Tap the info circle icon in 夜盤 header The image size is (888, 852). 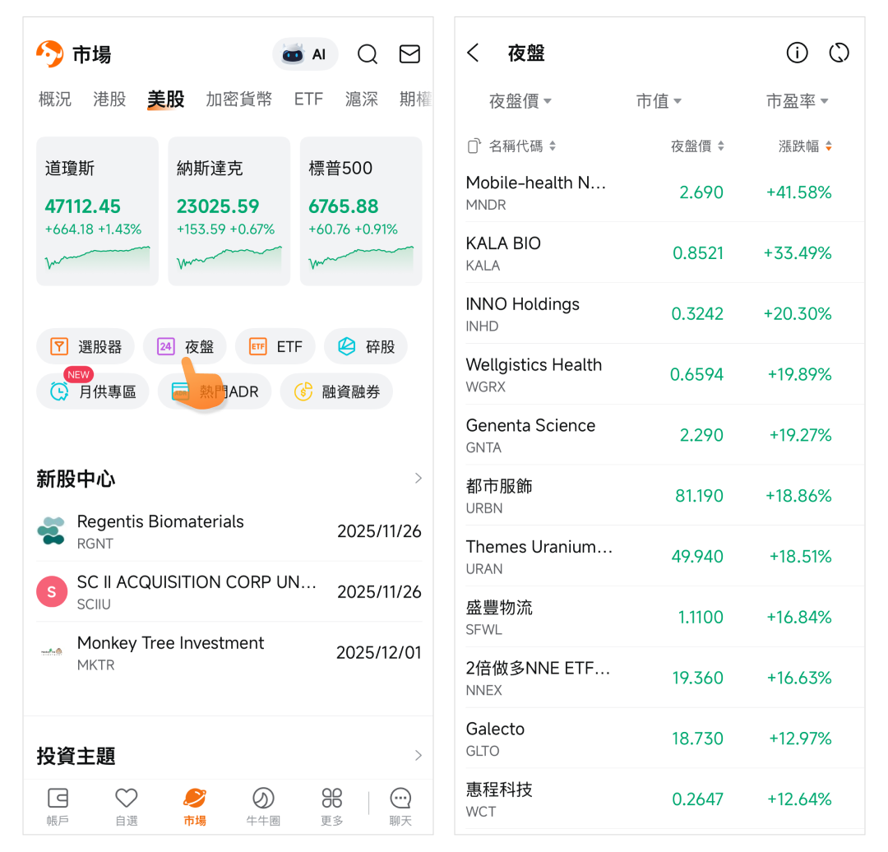tap(797, 53)
